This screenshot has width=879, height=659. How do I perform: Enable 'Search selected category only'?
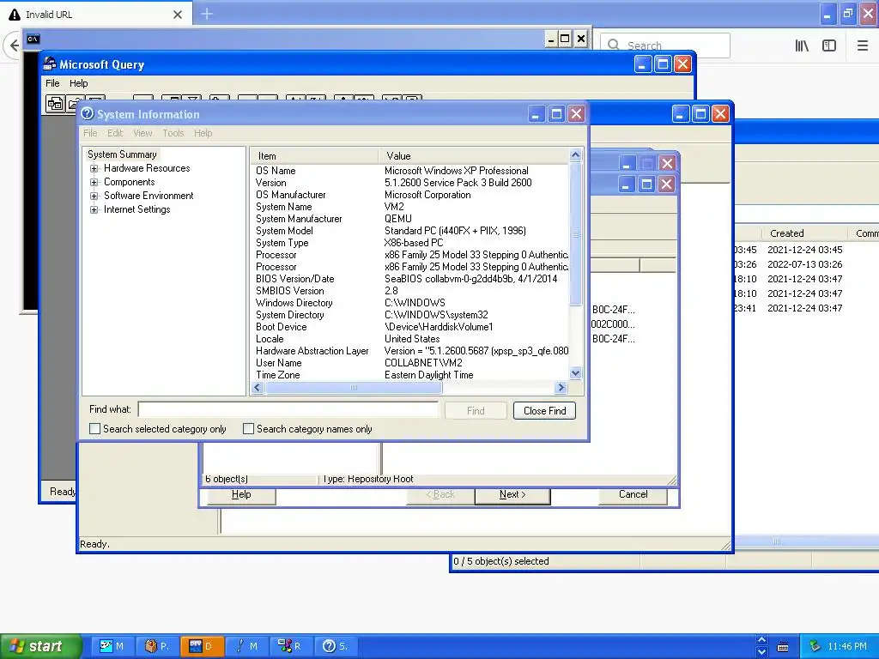[x=94, y=429]
